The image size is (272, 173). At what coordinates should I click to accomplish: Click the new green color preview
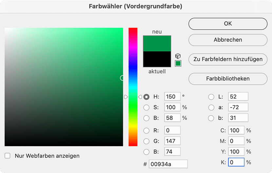coord(157,43)
